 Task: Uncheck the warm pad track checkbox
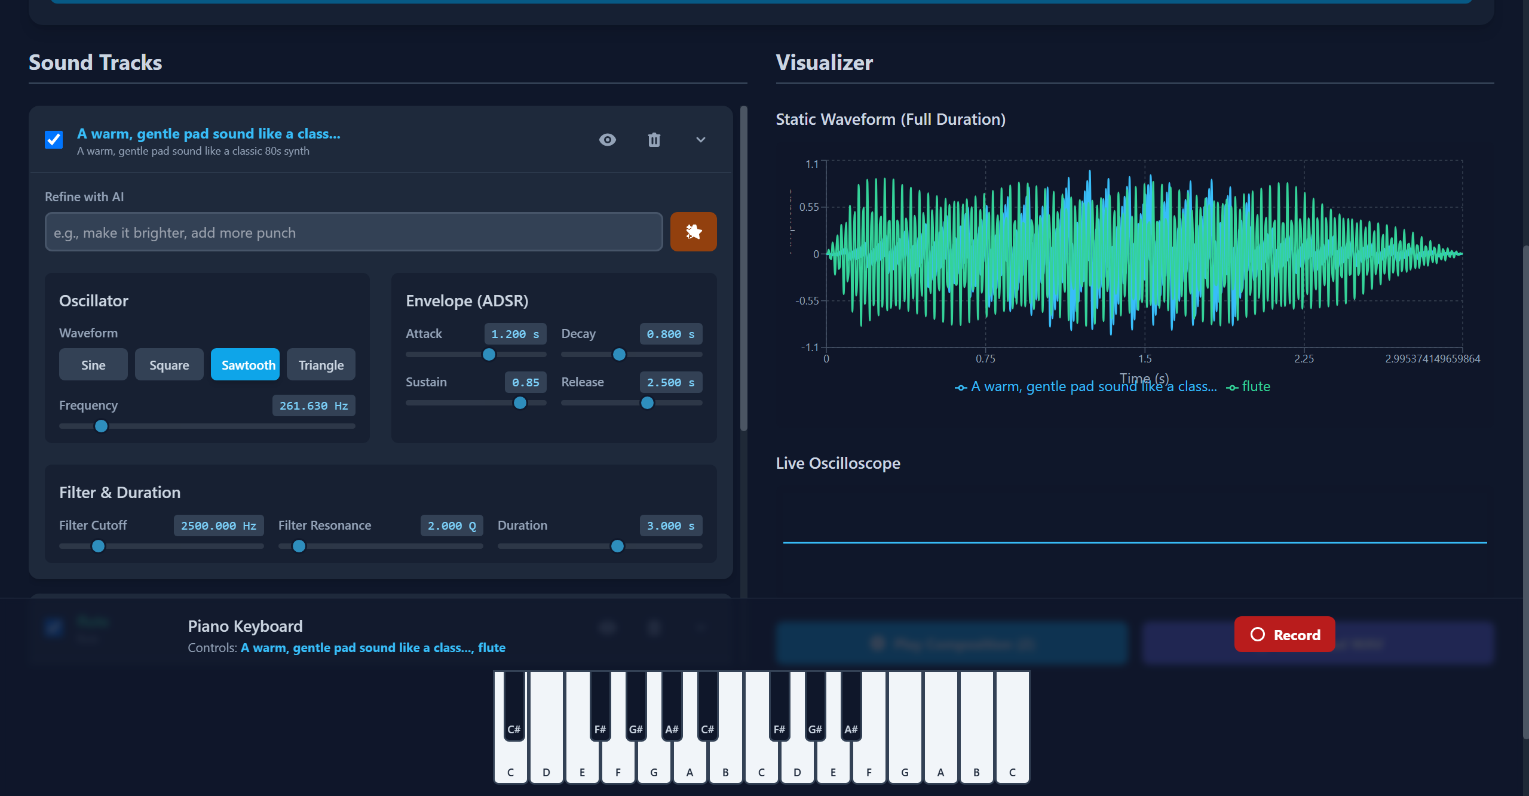(54, 140)
